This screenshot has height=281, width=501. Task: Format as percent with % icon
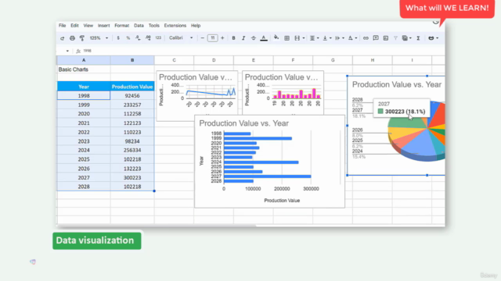128,38
